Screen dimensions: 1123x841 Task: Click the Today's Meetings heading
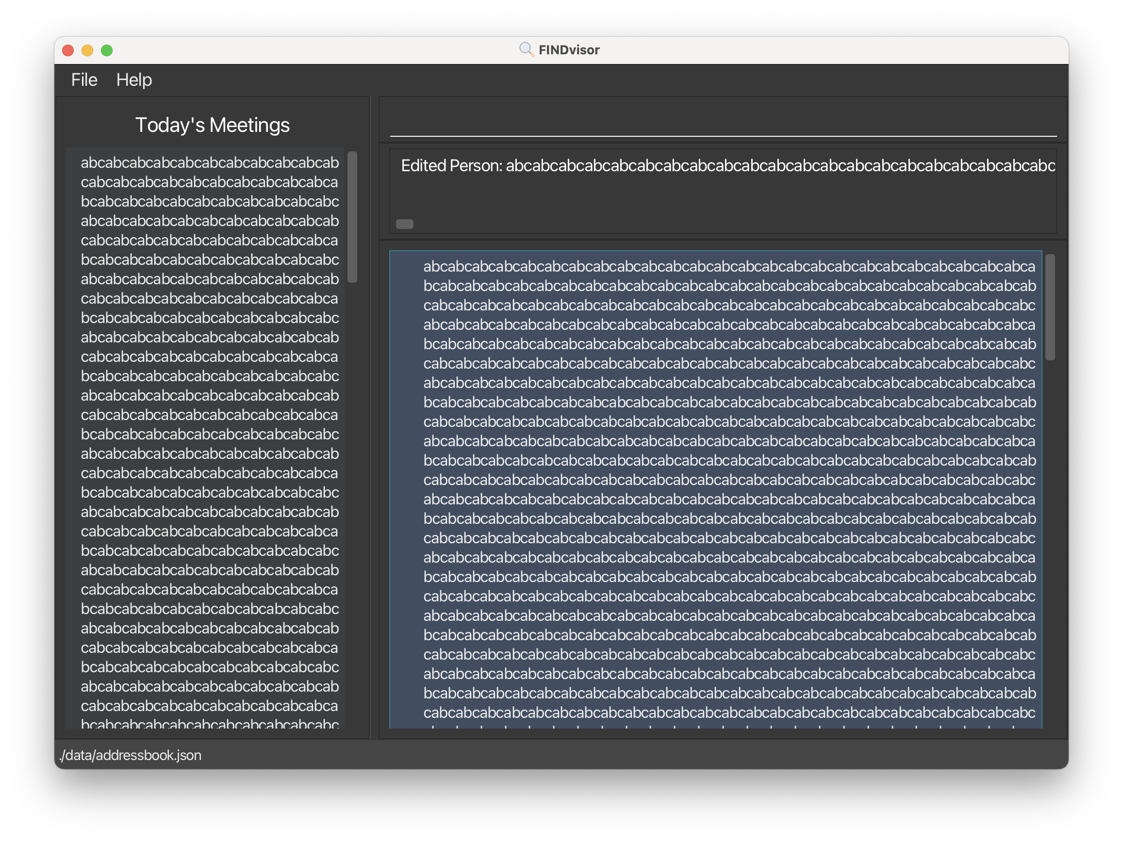point(212,125)
